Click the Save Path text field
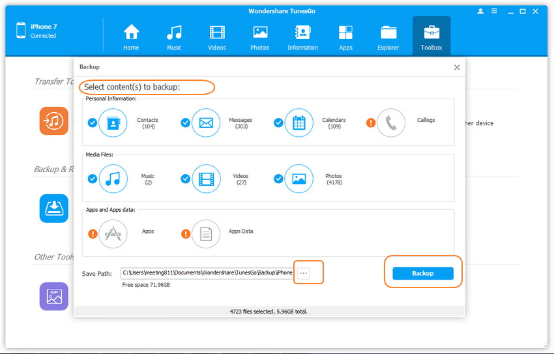This screenshot has width=554, height=354. (x=207, y=273)
